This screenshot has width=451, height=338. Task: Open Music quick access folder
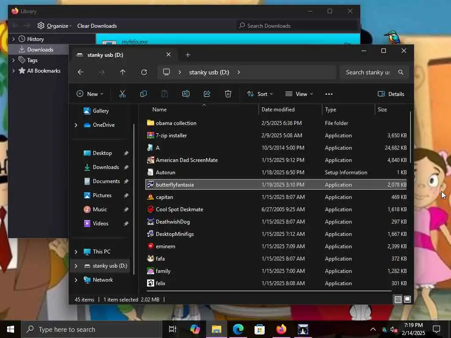pos(100,209)
